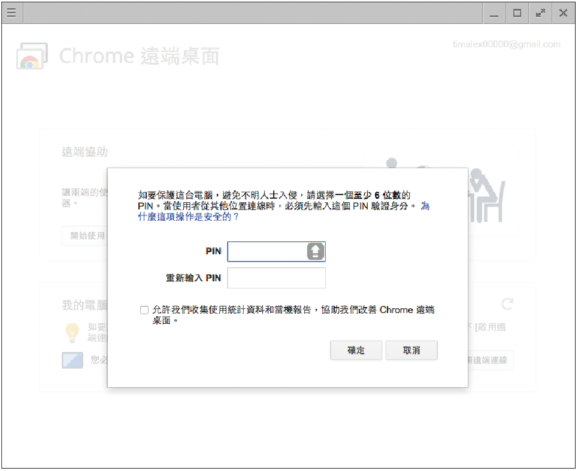Focus the PIN input field
The image size is (578, 471).
click(277, 251)
